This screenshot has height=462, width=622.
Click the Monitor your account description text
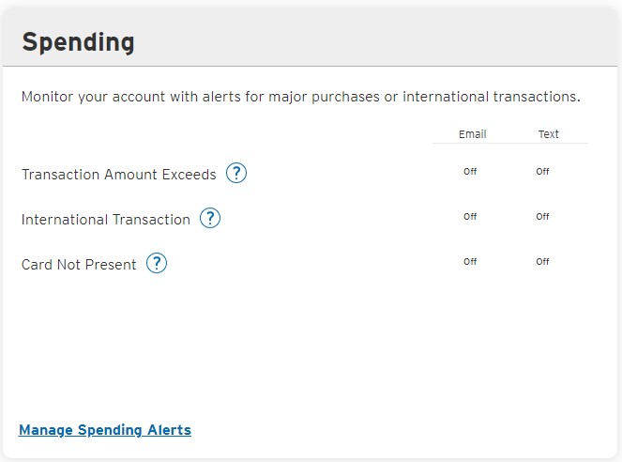301,97
